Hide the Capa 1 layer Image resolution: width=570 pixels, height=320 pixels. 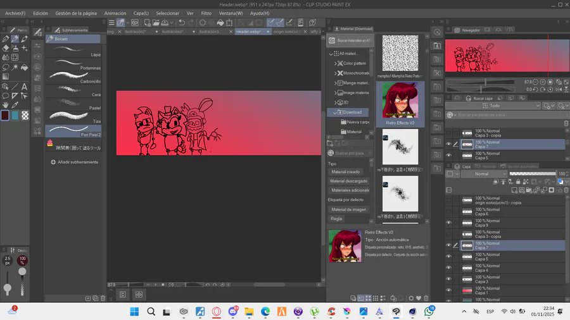[x=448, y=290]
